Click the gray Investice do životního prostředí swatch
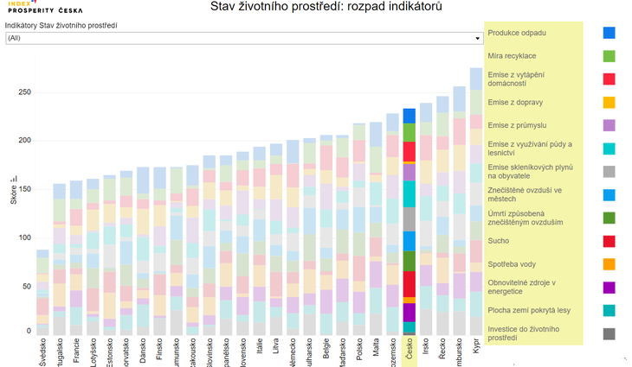Image resolution: width=632 pixels, height=367 pixels. 609,334
